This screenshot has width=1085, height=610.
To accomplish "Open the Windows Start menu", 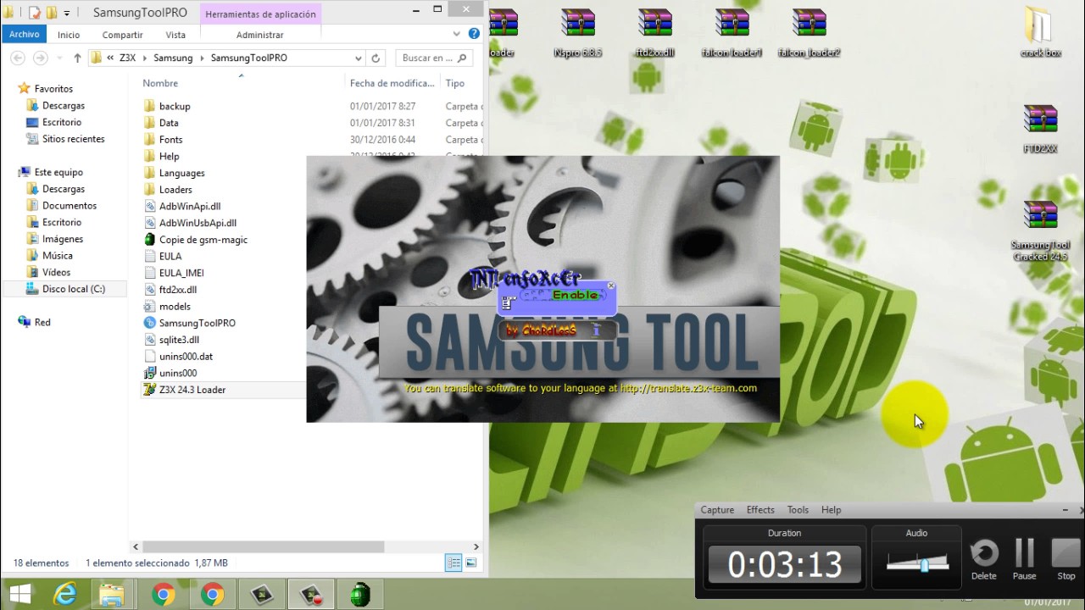I will click(x=19, y=595).
